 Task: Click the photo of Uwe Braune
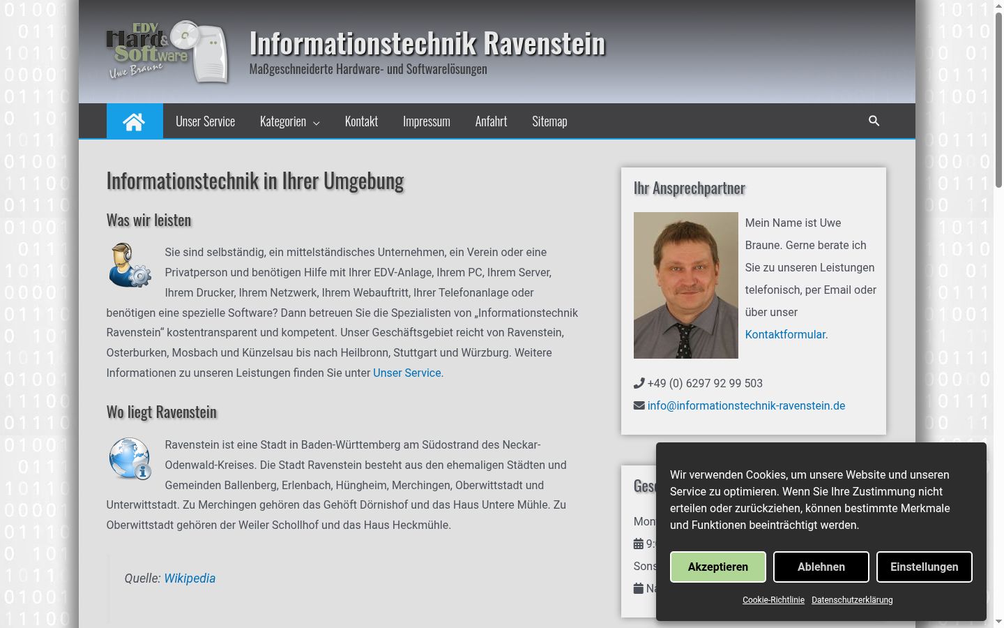click(x=686, y=285)
